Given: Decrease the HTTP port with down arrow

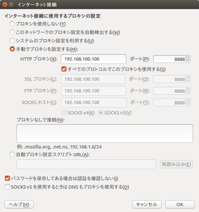Looking at the screenshot, I should pyautogui.click(x=188, y=61).
